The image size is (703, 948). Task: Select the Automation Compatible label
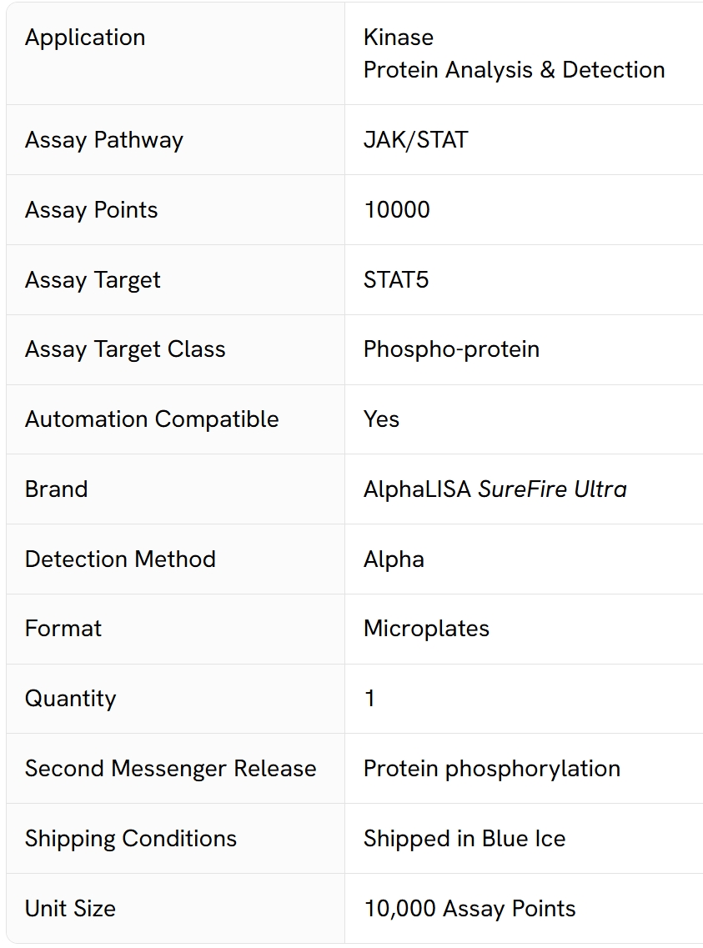click(152, 419)
